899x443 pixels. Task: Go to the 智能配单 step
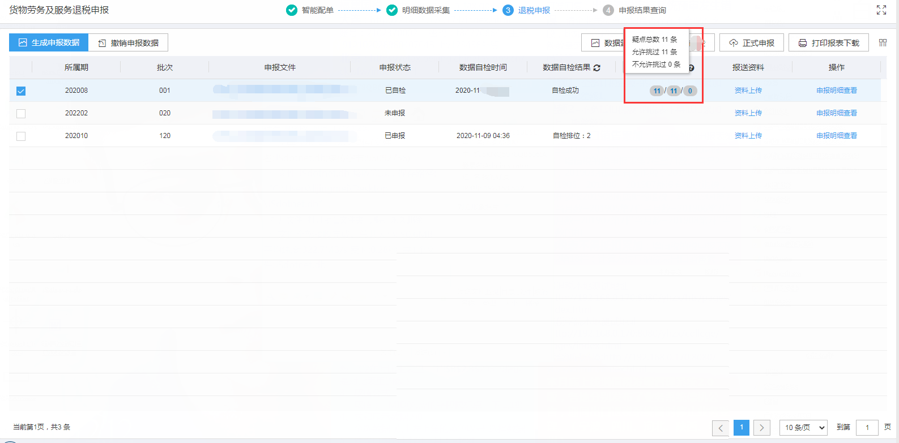[318, 10]
